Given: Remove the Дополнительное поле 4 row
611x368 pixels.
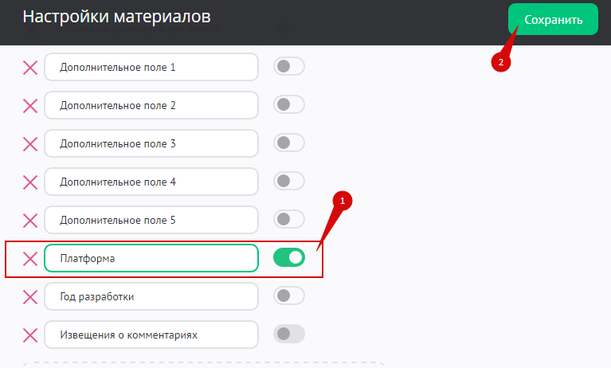Looking at the screenshot, I should coord(30,182).
